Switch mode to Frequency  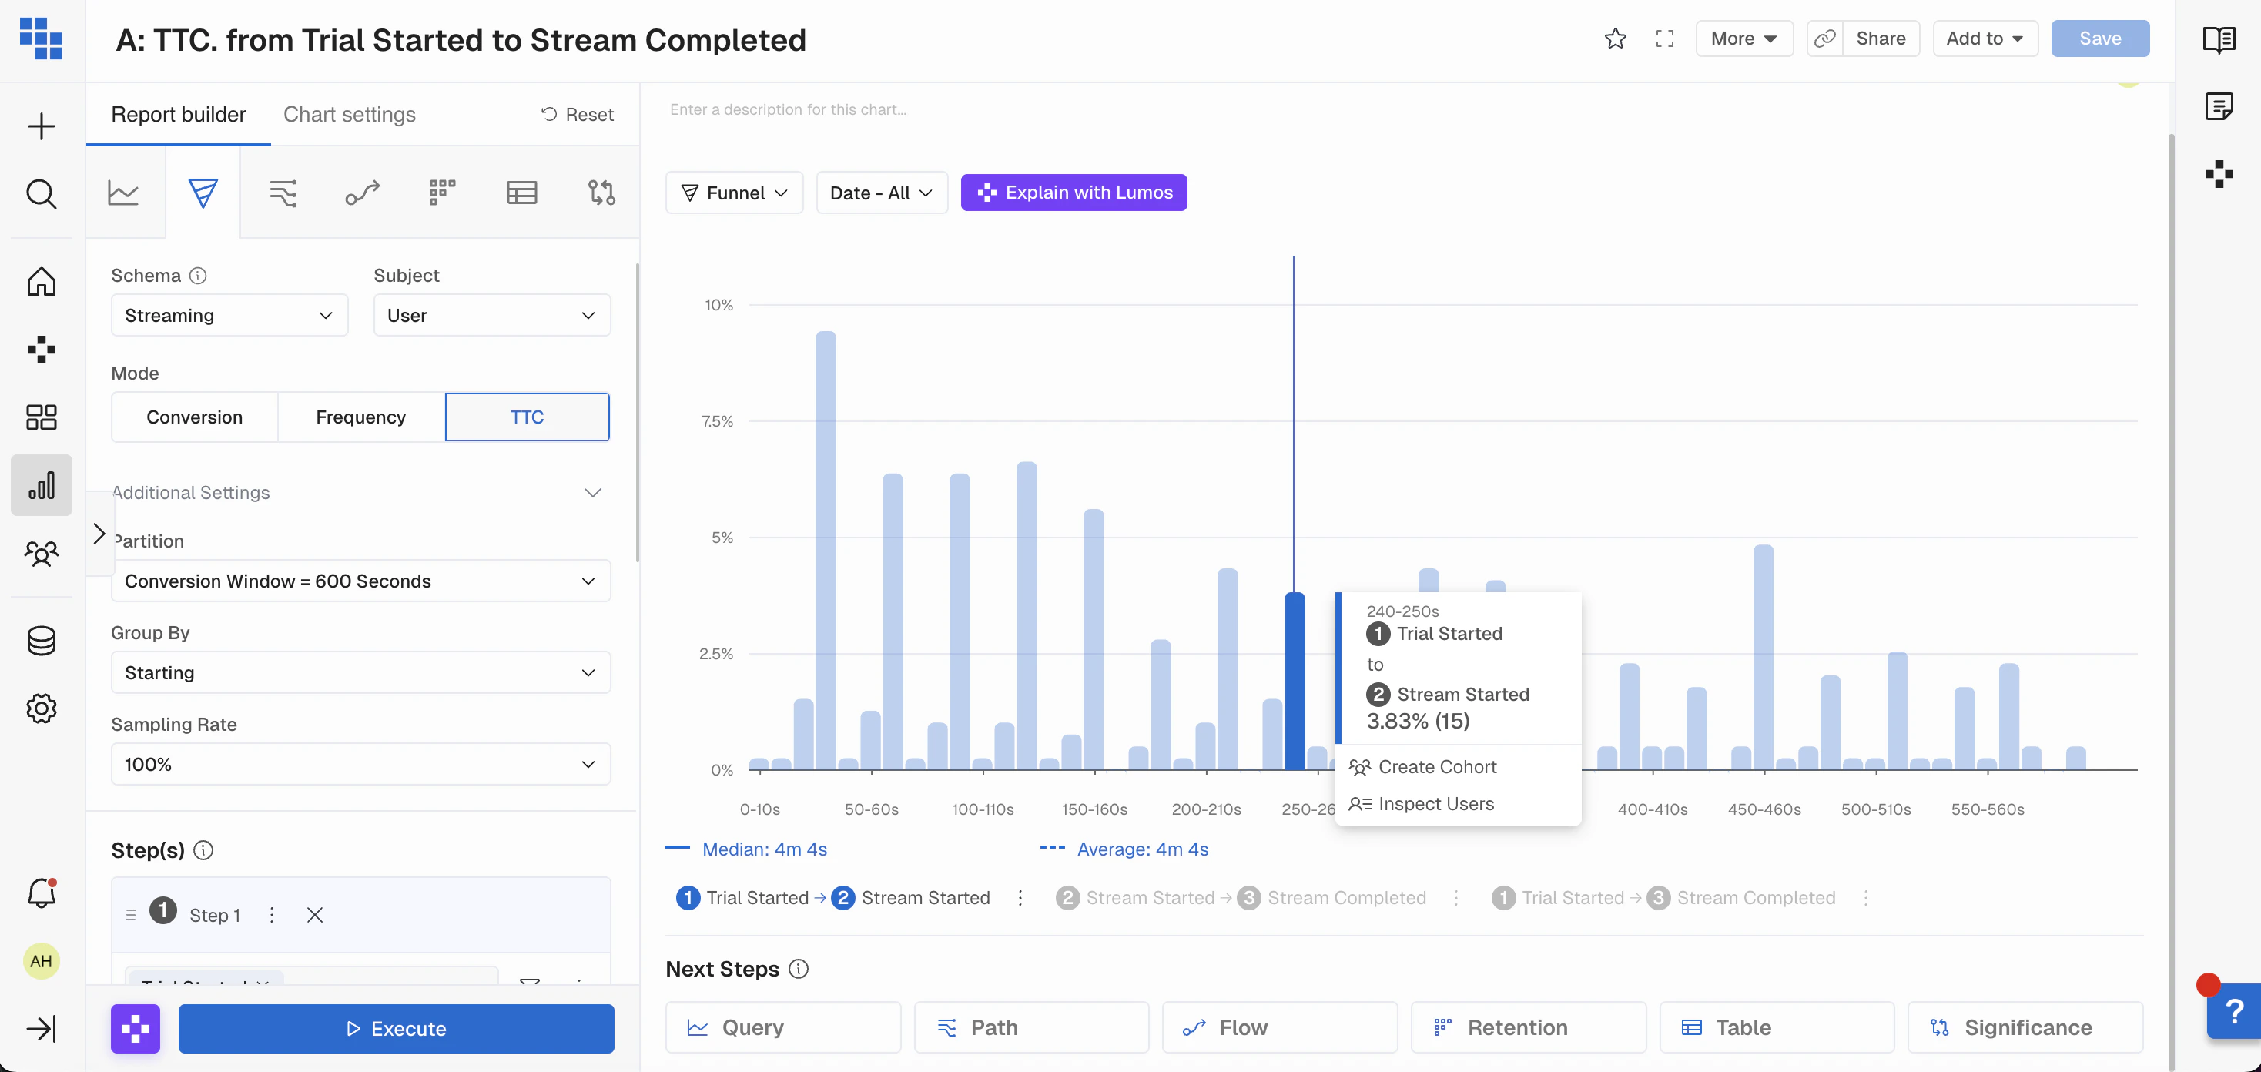pyautogui.click(x=360, y=417)
